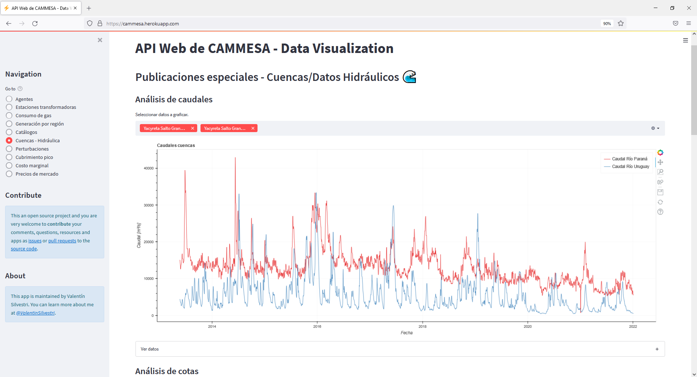This screenshot has height=377, width=697.
Task: Save the chart using the Save icon
Action: (660, 192)
